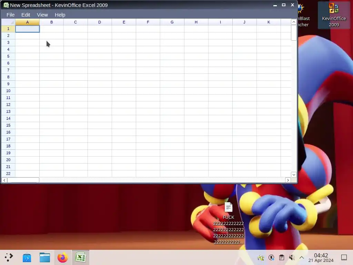The image size is (353, 265).
Task: Click vertical scrollbar down arrow
Action: point(294,175)
